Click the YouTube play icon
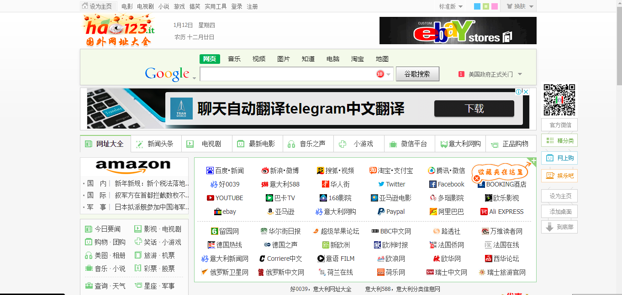This screenshot has width=622, height=295. 211,198
